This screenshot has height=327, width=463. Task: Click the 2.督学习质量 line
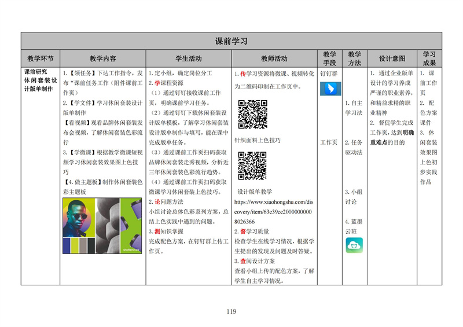[252, 232]
